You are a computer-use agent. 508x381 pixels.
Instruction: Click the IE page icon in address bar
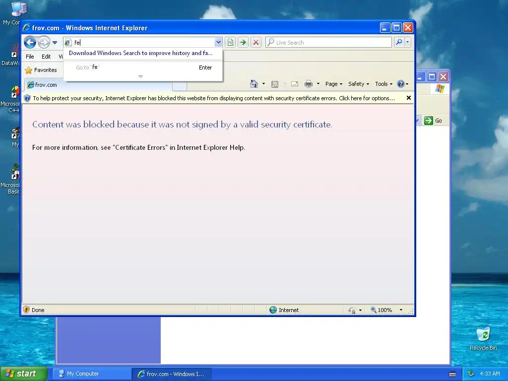67,43
